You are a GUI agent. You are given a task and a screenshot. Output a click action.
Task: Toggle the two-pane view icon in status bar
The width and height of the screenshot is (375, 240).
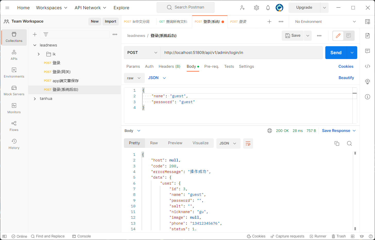pos(353,236)
